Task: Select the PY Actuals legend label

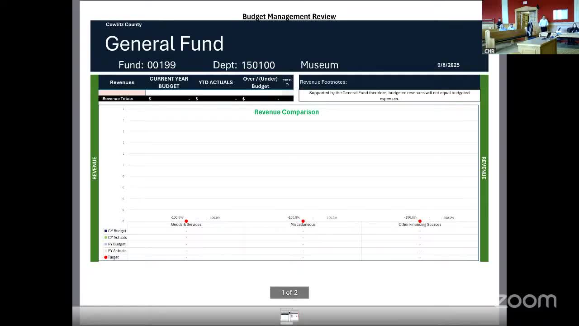Action: (117, 251)
